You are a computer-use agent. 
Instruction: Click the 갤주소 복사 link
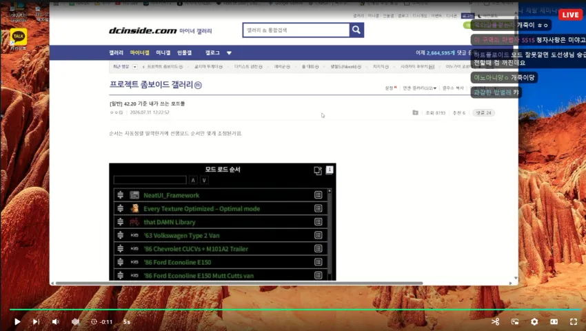click(452, 88)
